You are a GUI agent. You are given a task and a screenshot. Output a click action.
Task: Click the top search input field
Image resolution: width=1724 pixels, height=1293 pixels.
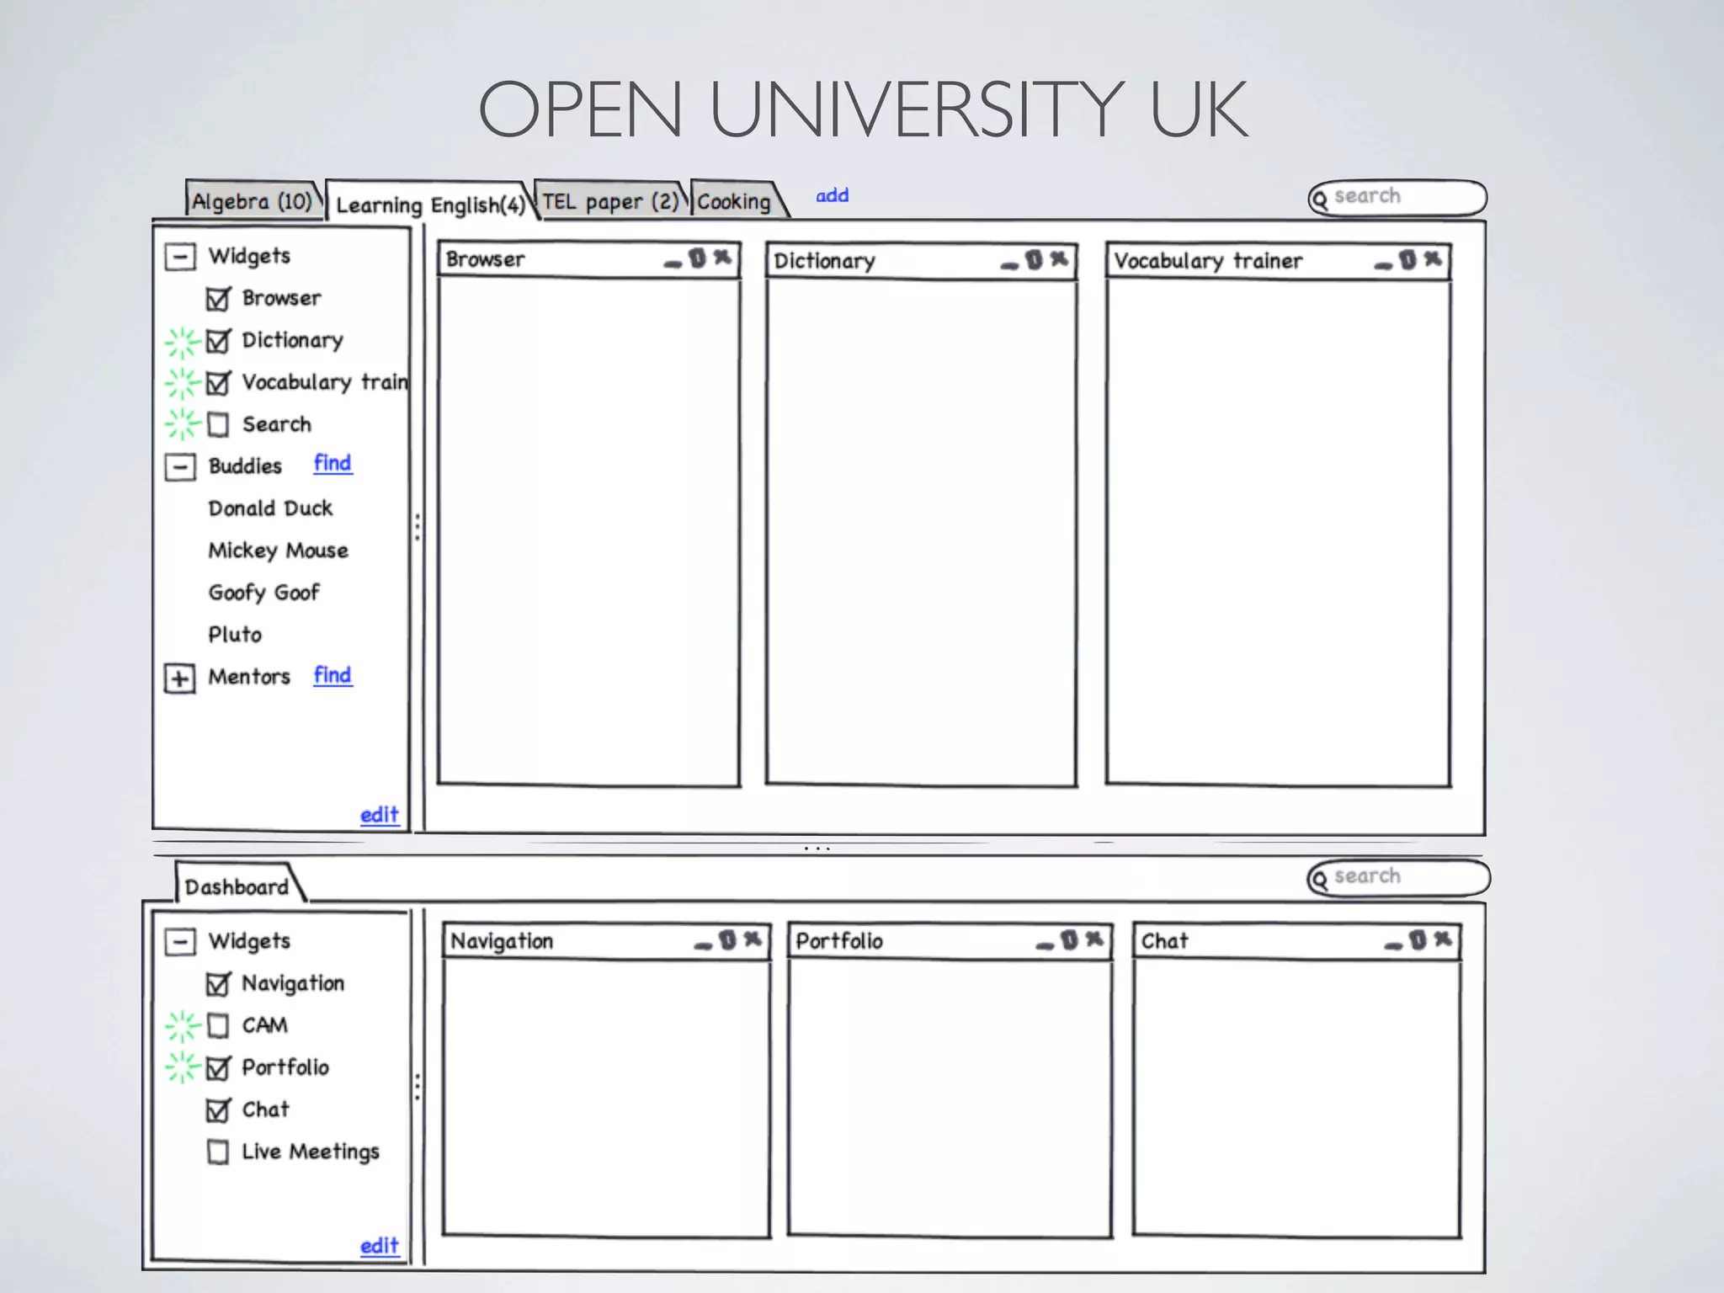1397,198
